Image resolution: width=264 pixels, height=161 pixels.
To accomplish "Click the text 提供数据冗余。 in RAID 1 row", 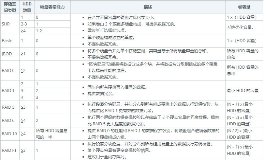I will (101, 94).
